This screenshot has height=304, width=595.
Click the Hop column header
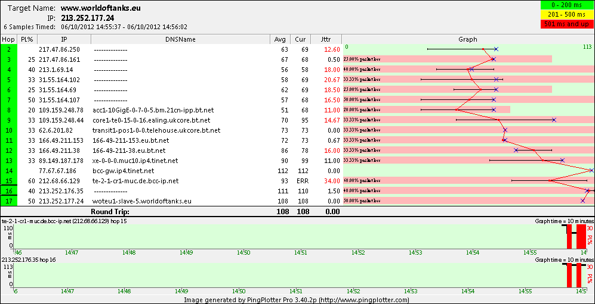[x=8, y=39]
